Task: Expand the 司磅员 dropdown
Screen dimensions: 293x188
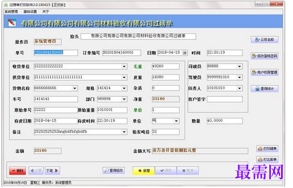Action: tap(239, 66)
